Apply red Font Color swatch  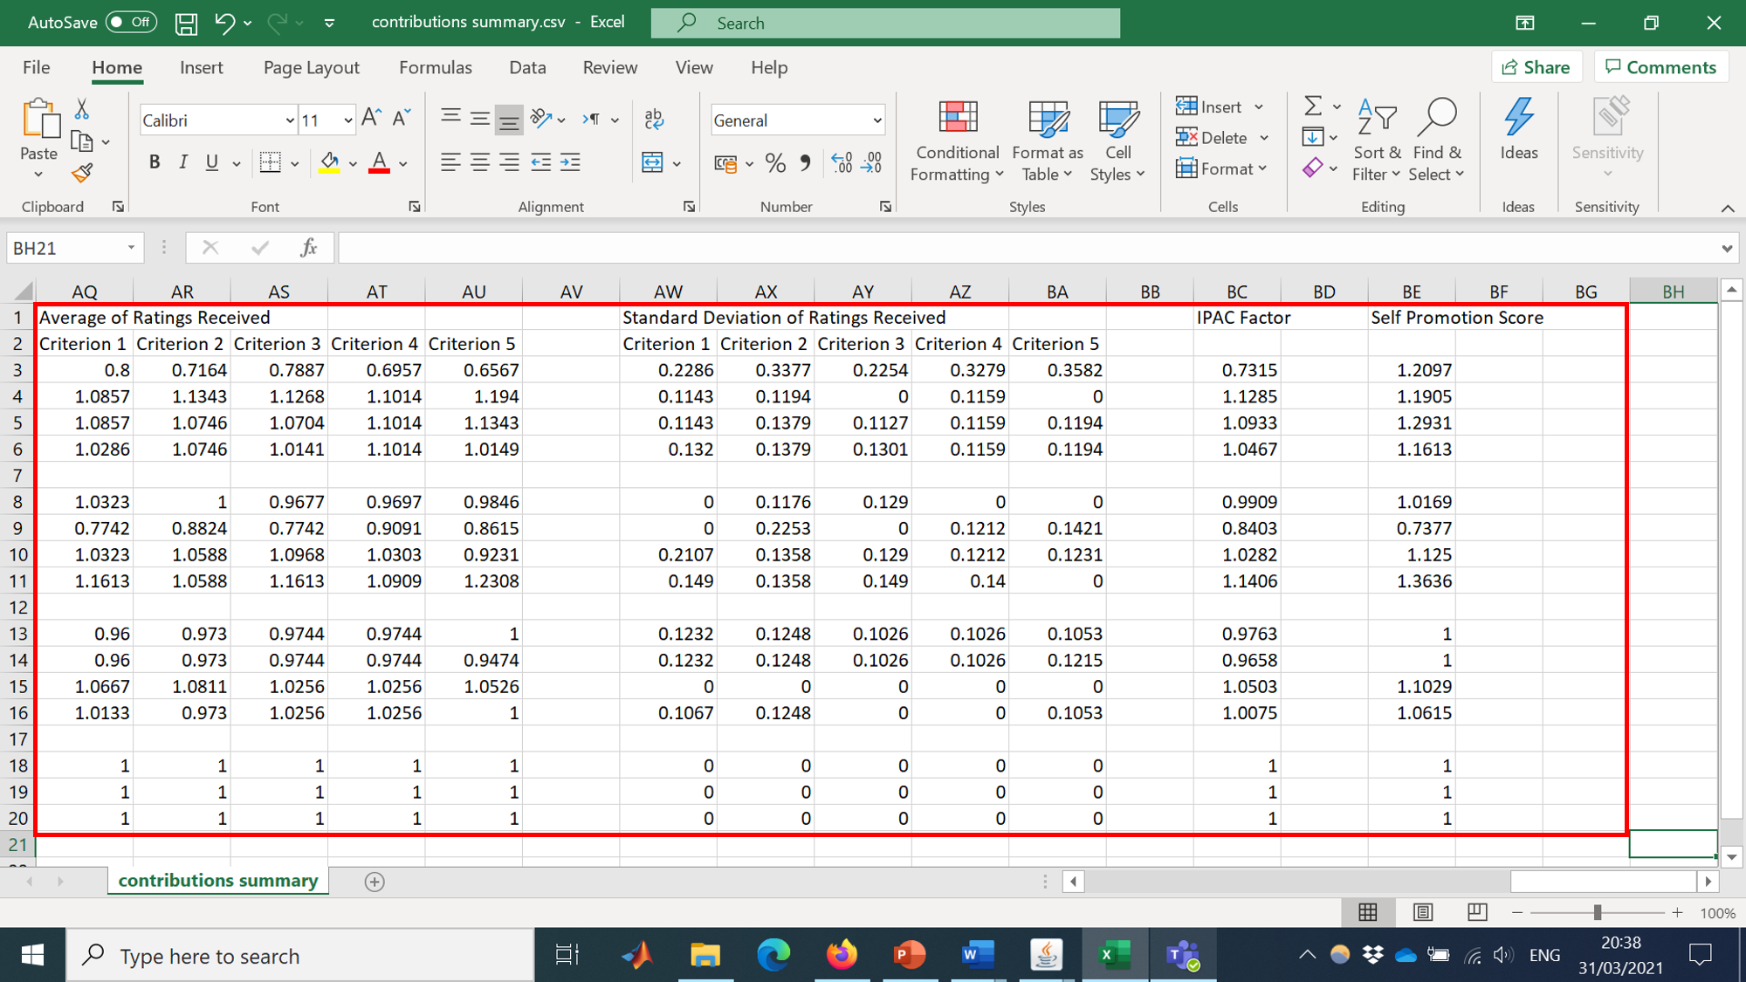click(379, 163)
